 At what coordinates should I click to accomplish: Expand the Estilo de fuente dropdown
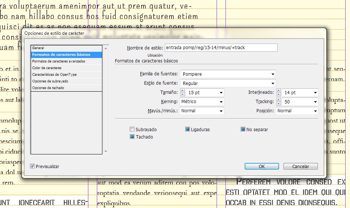tap(273, 83)
